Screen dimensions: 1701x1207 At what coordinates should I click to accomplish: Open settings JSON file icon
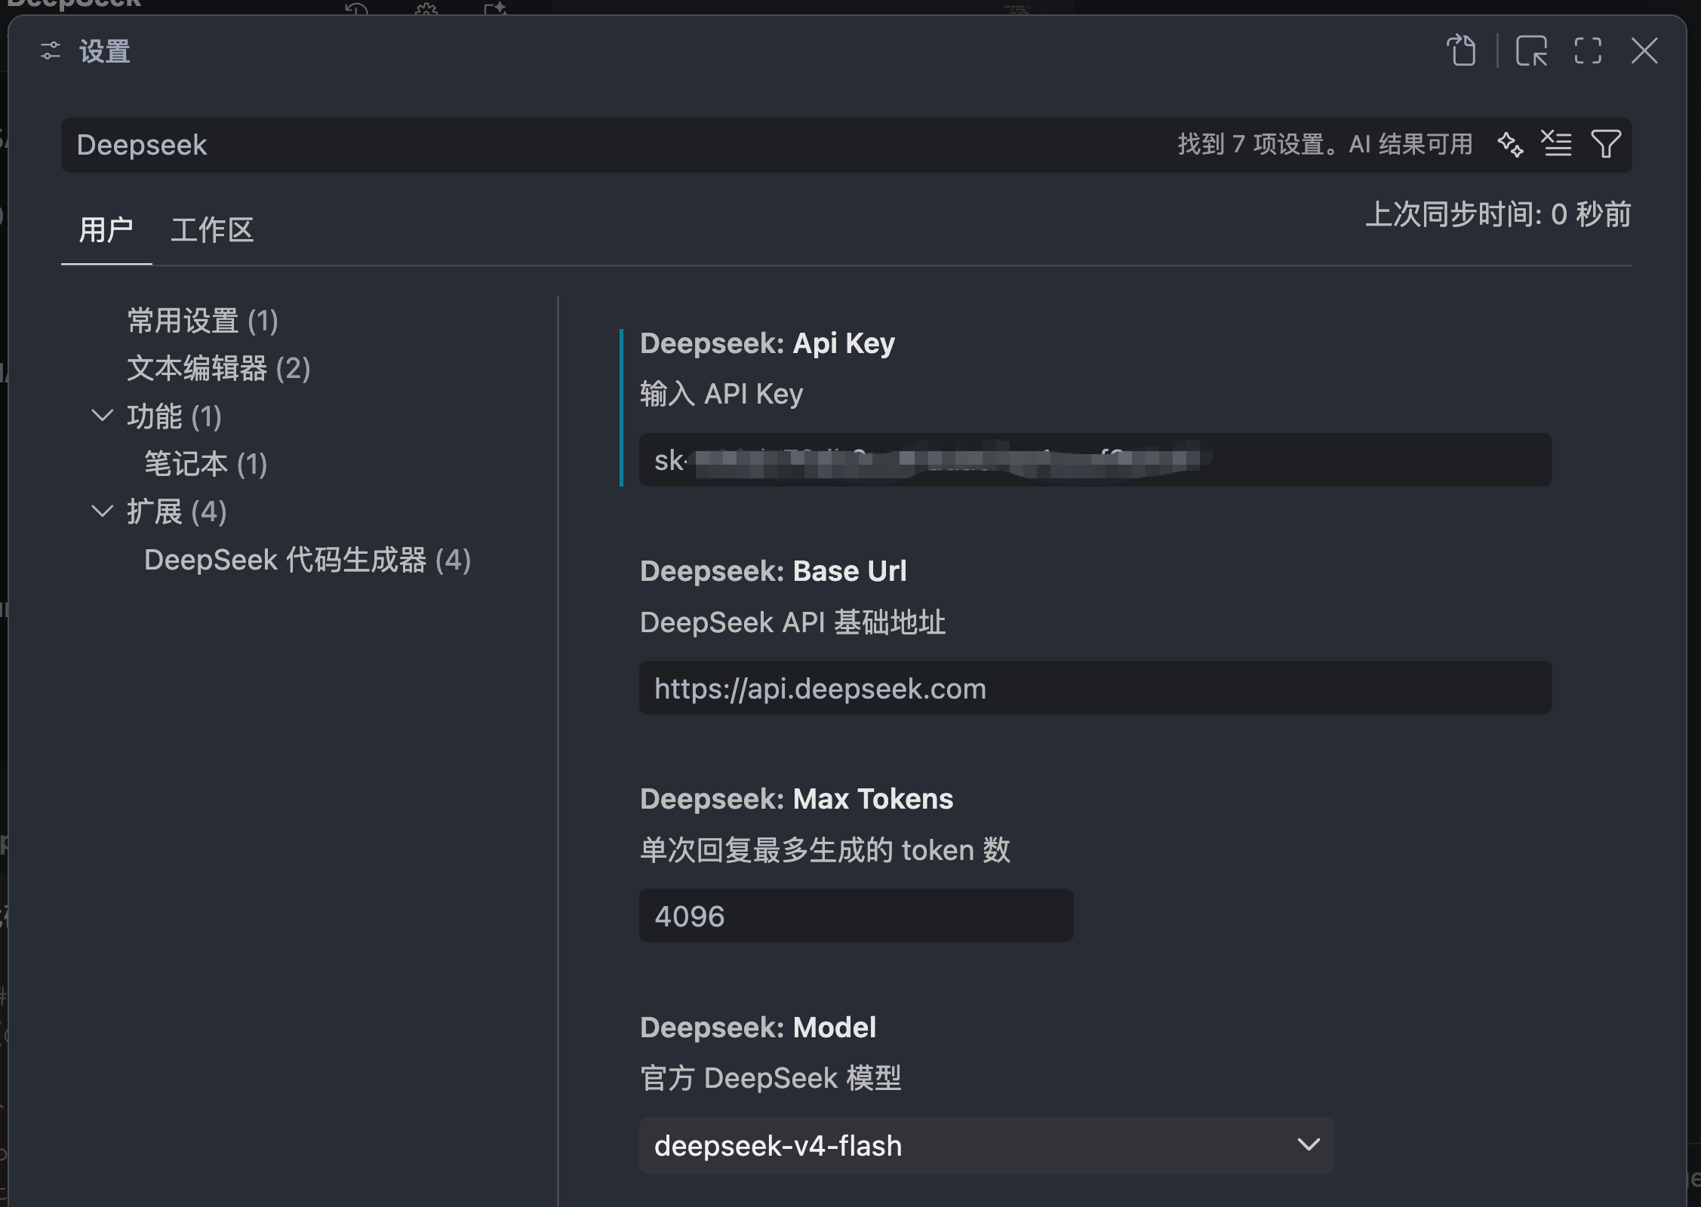[x=1462, y=51]
